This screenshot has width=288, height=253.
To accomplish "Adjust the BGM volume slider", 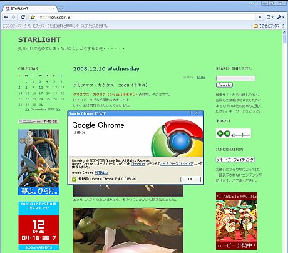I will click(x=242, y=135).
